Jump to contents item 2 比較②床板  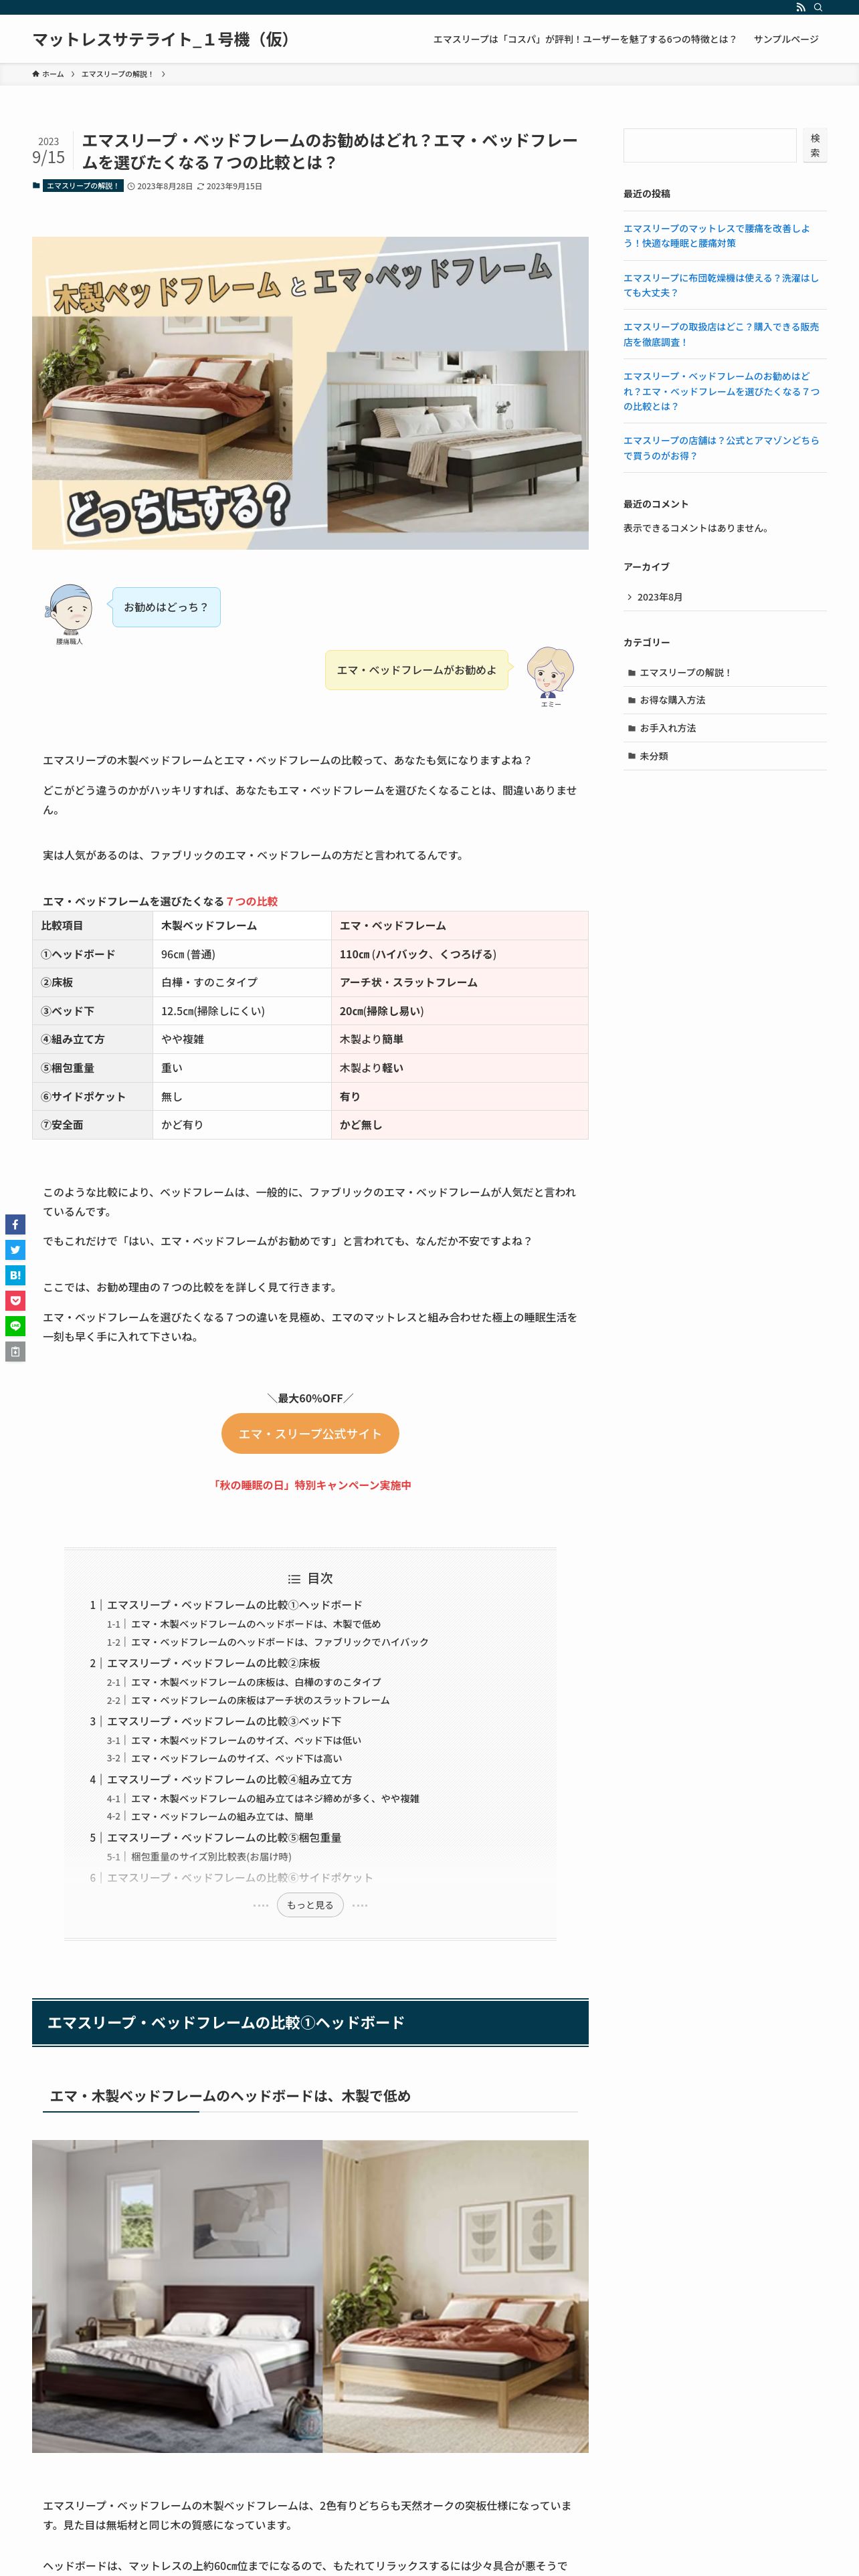[x=213, y=1663]
